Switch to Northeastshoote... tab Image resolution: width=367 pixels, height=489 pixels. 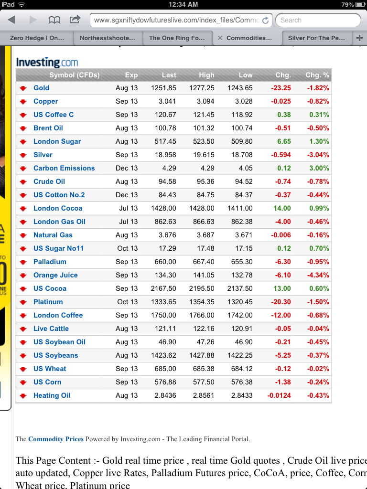click(108, 38)
